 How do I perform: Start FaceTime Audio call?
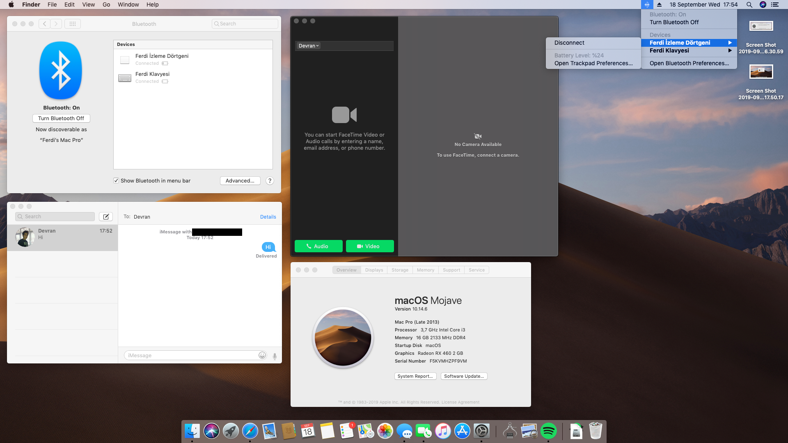pyautogui.click(x=318, y=246)
